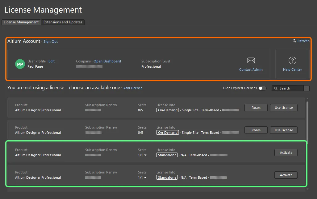Click the "Altium Account" heading
The image size is (317, 199).
click(x=24, y=41)
